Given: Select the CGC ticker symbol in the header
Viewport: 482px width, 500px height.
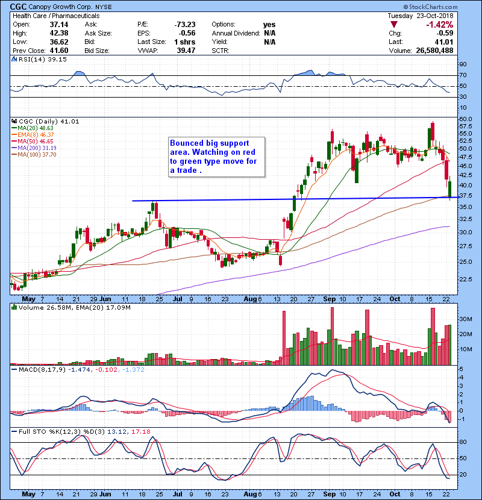Looking at the screenshot, I should point(18,7).
